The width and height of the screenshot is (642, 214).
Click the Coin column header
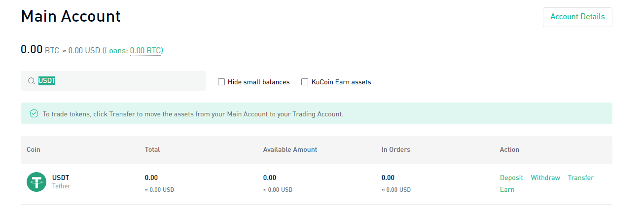tap(34, 149)
